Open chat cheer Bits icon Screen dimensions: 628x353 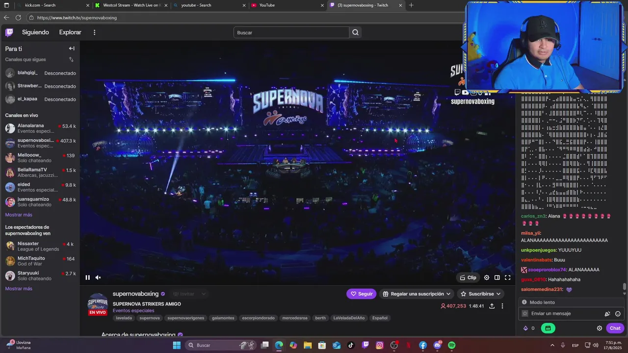[x=607, y=314]
